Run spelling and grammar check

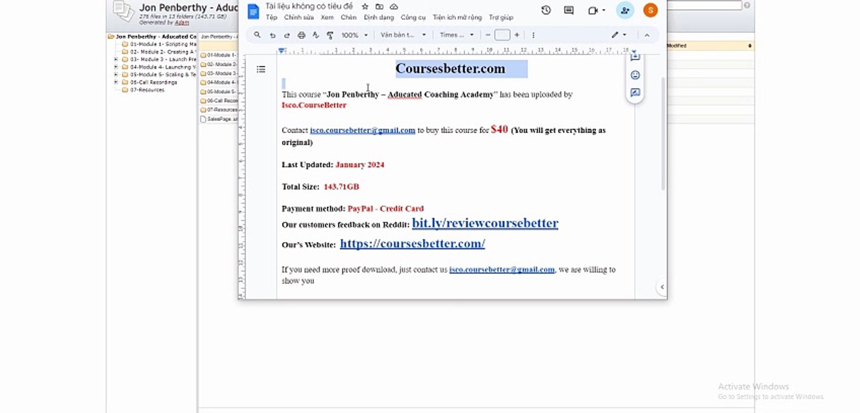[316, 35]
